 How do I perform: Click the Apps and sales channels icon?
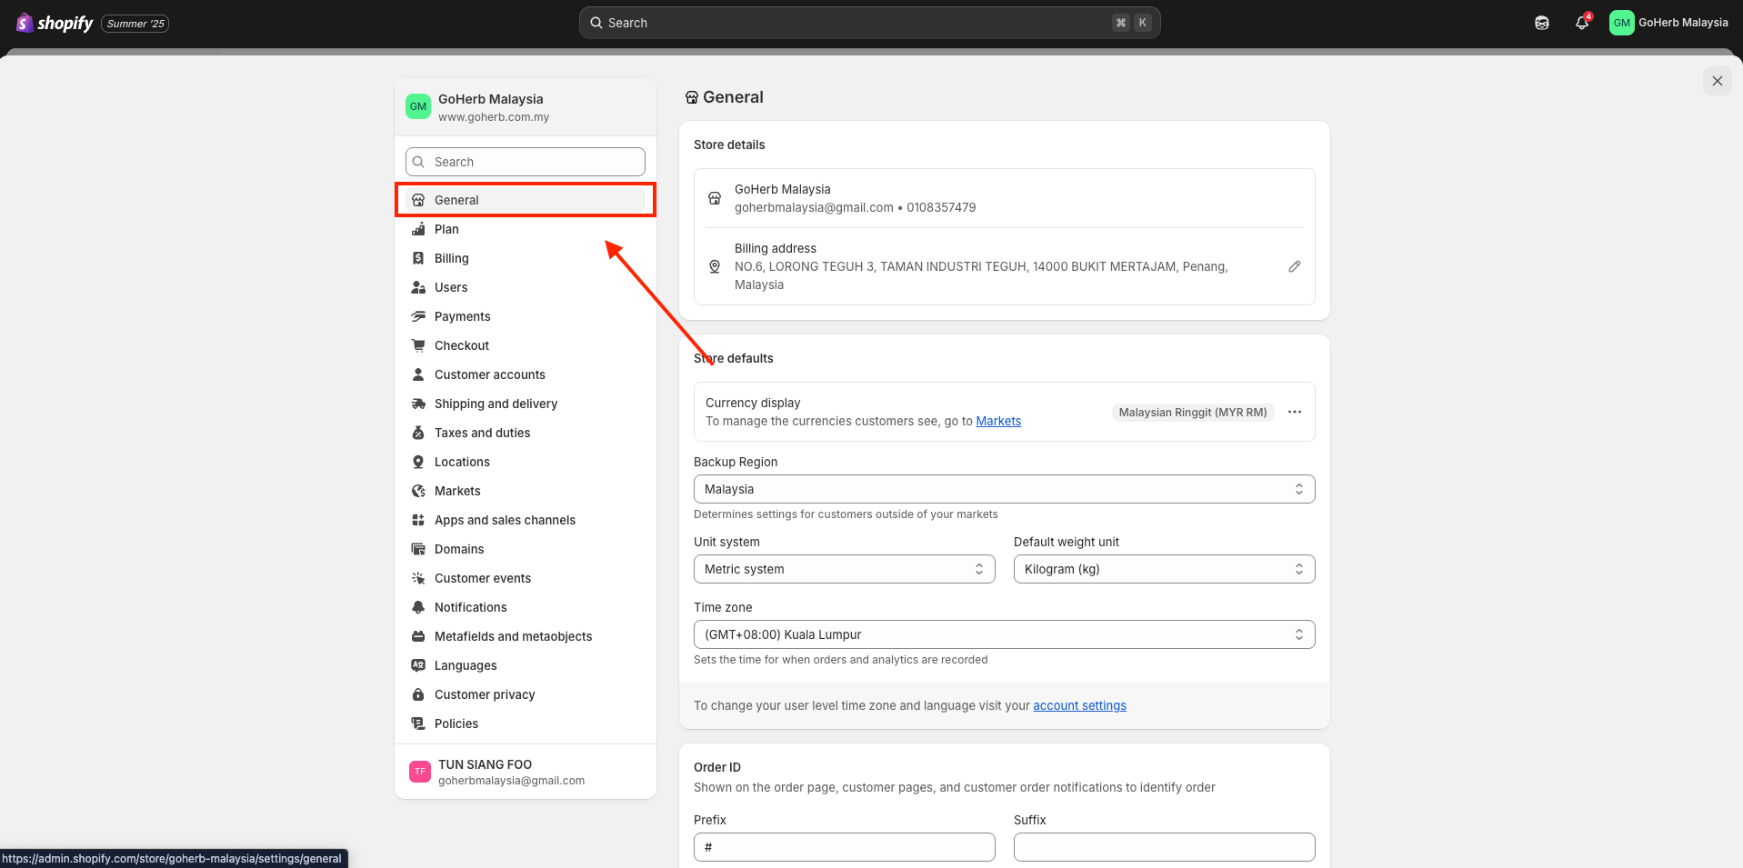tap(418, 520)
